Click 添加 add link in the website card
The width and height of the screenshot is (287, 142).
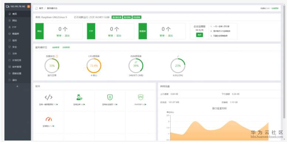click(x=67, y=36)
